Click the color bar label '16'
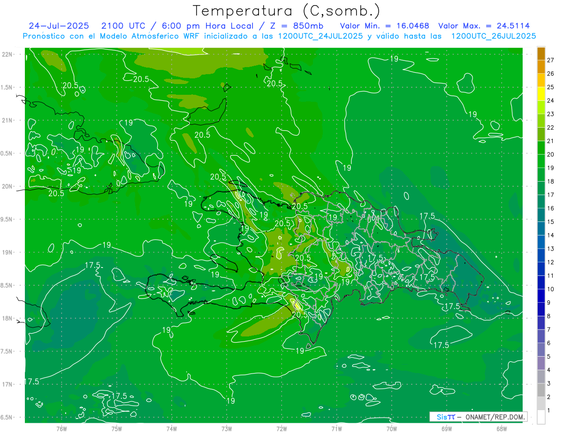Viewport: 563px width, 435px height. coord(551,208)
